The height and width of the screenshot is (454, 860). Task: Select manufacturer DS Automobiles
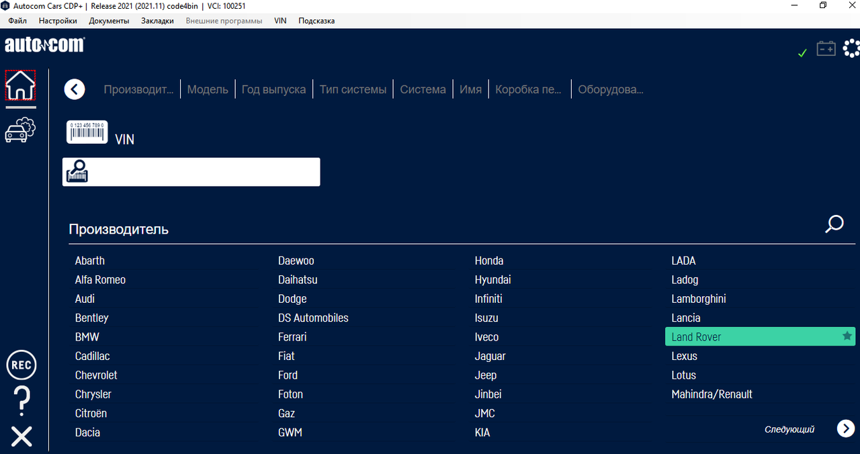(x=313, y=318)
